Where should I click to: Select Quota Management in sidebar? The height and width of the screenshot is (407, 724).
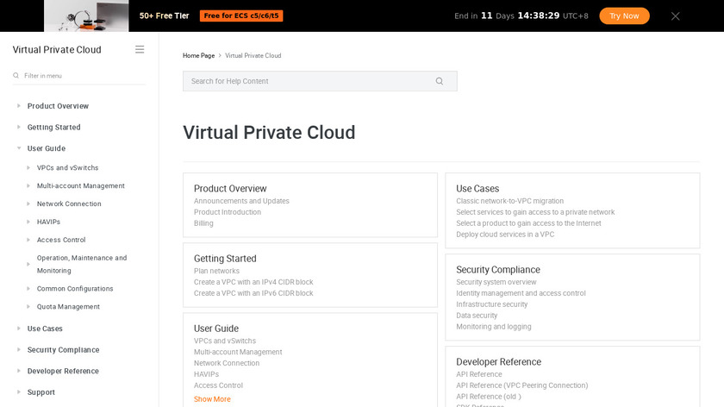pos(68,307)
